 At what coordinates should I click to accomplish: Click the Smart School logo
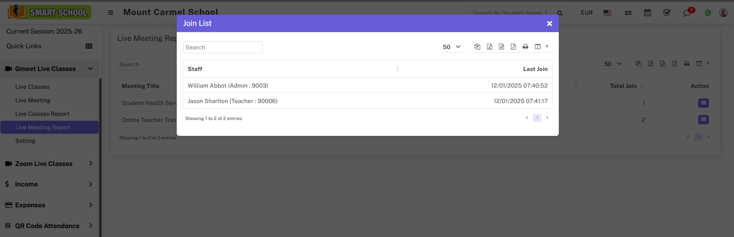(x=49, y=12)
